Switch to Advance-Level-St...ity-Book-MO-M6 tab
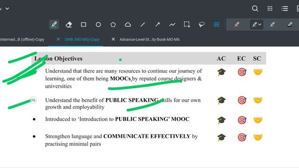Screen dimensions: 299x168 [149, 39]
